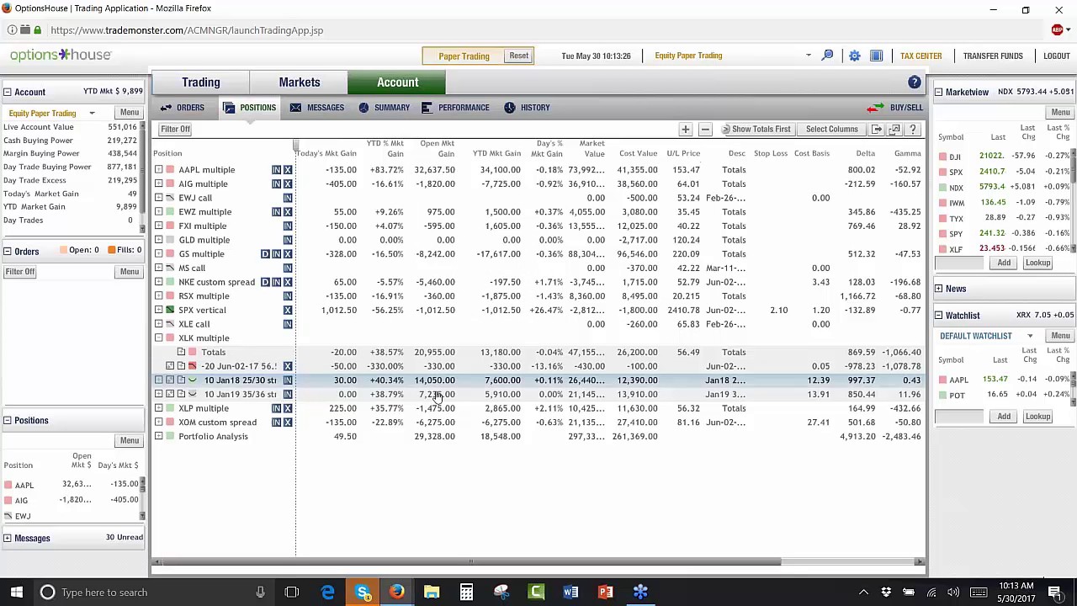The image size is (1077, 606).
Task: Click Marketview symbol input field
Action: tap(958, 263)
